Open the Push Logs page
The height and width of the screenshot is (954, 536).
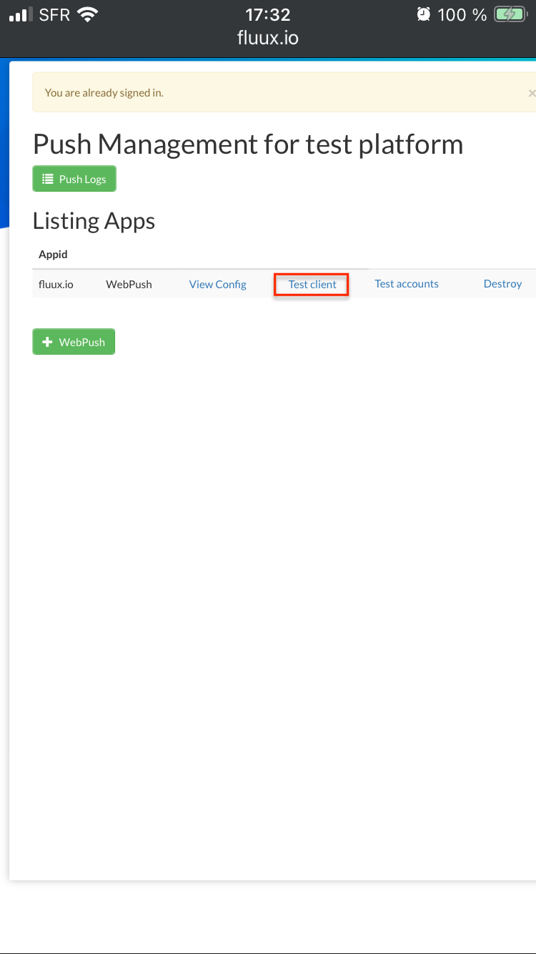click(74, 178)
